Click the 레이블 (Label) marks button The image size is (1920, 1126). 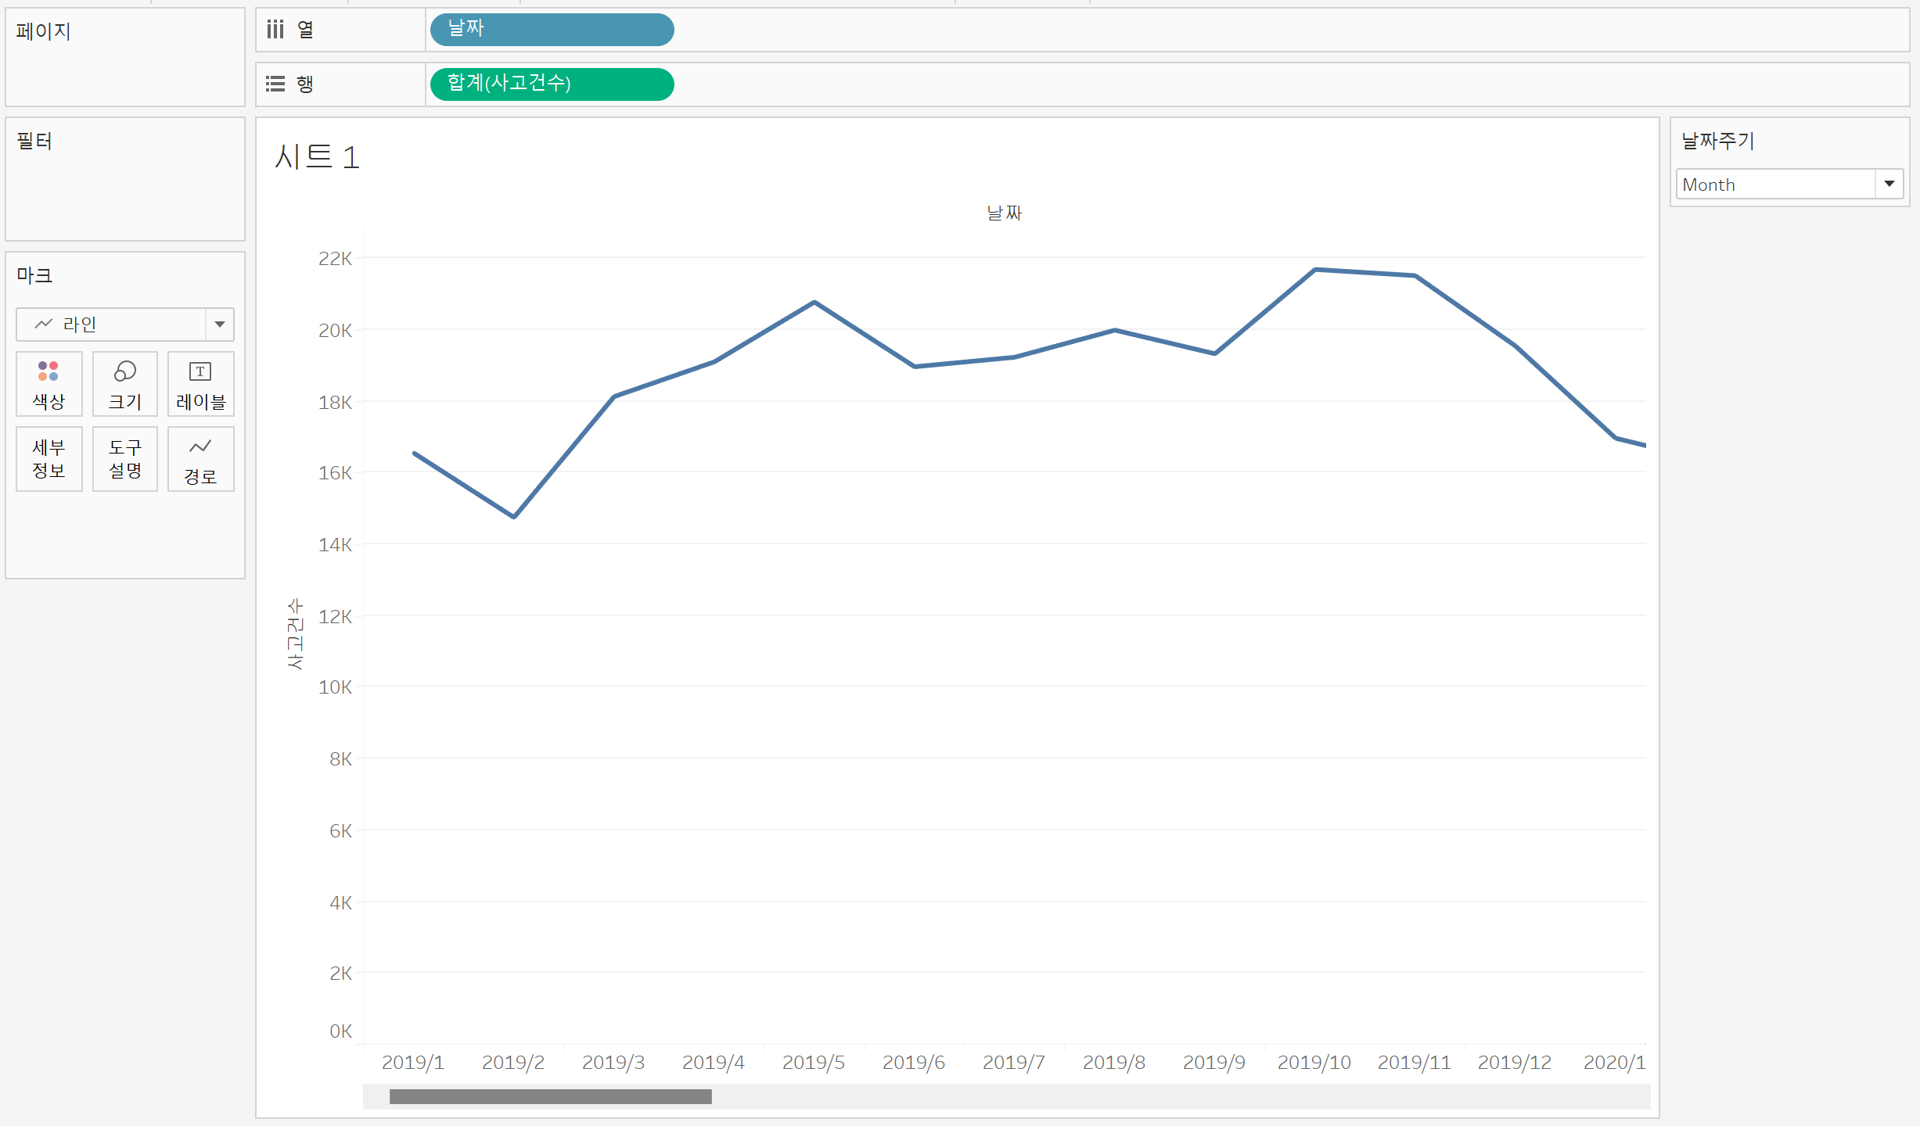pos(200,384)
